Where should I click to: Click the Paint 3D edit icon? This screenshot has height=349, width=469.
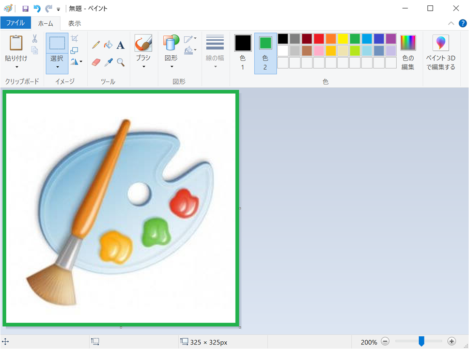pos(440,43)
